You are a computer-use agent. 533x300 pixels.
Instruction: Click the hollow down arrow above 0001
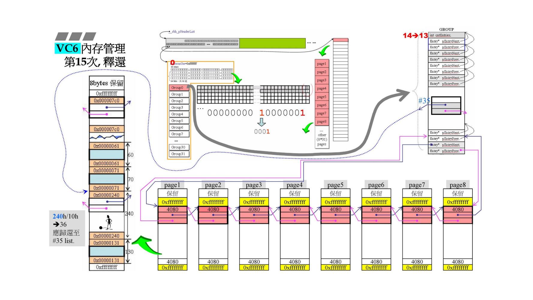coord(262,122)
